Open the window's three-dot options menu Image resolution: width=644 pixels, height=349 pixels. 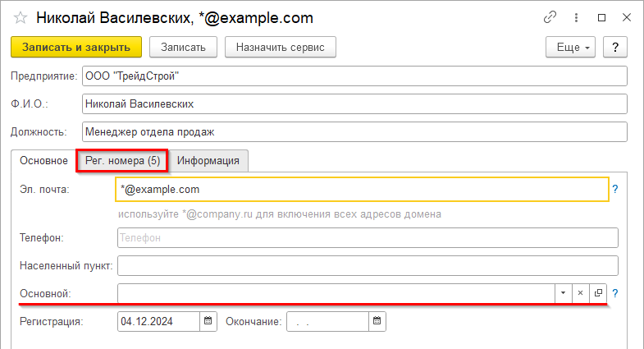point(575,17)
